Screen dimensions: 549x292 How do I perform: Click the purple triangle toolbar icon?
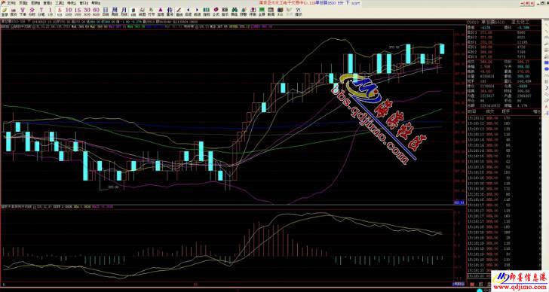[x=161, y=12]
